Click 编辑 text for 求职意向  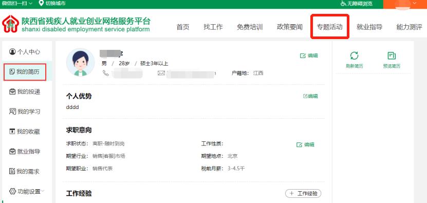pos(309,145)
